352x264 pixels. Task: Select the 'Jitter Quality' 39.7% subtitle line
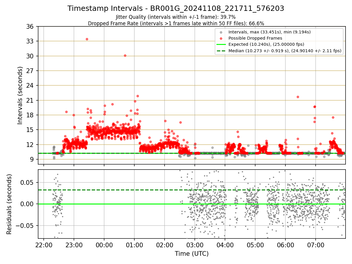click(176, 17)
